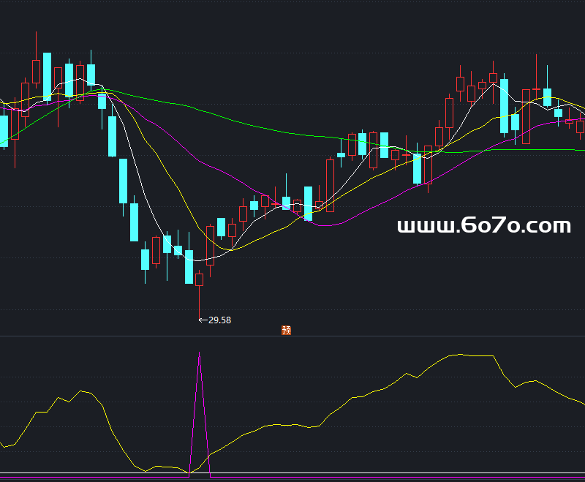Click the yellow moving average line's lowest trough
The image size is (585, 482).
coord(230,249)
